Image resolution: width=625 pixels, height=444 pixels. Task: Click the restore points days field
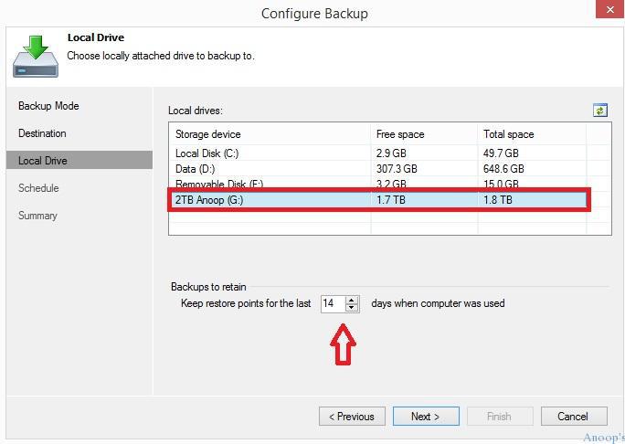(334, 303)
